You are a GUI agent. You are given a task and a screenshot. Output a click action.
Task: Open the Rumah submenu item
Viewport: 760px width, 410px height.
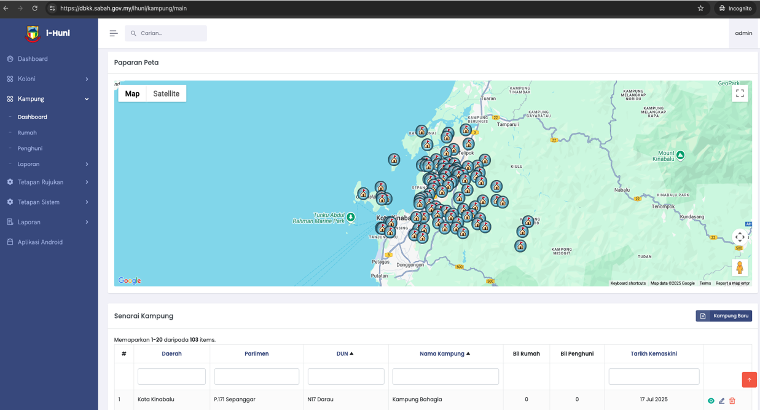pyautogui.click(x=27, y=133)
